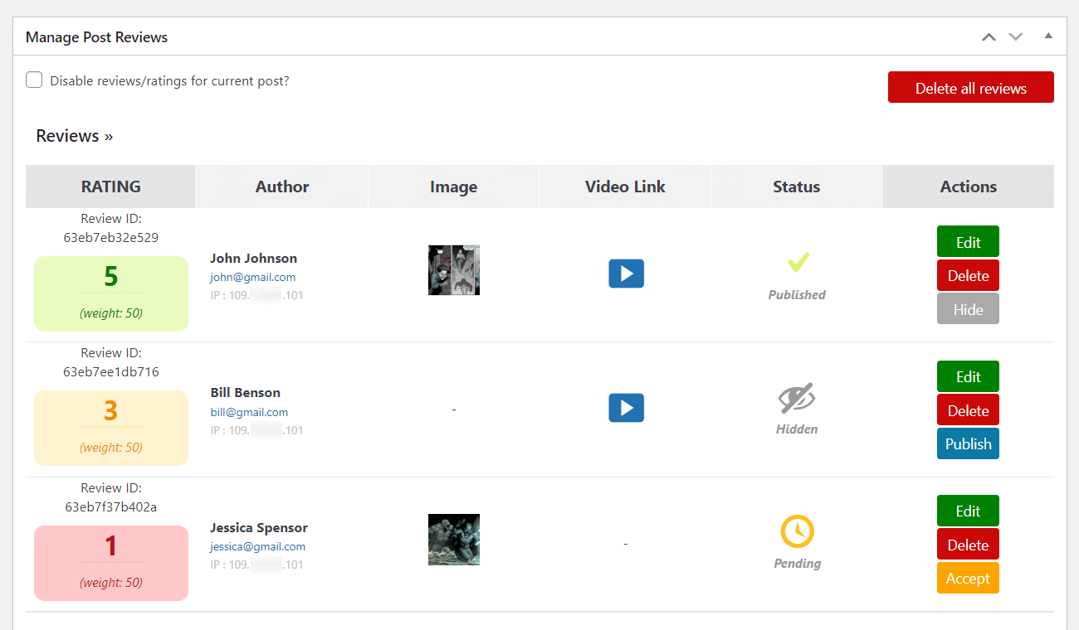
Task: Hide John Johnson's published review
Action: [968, 309]
